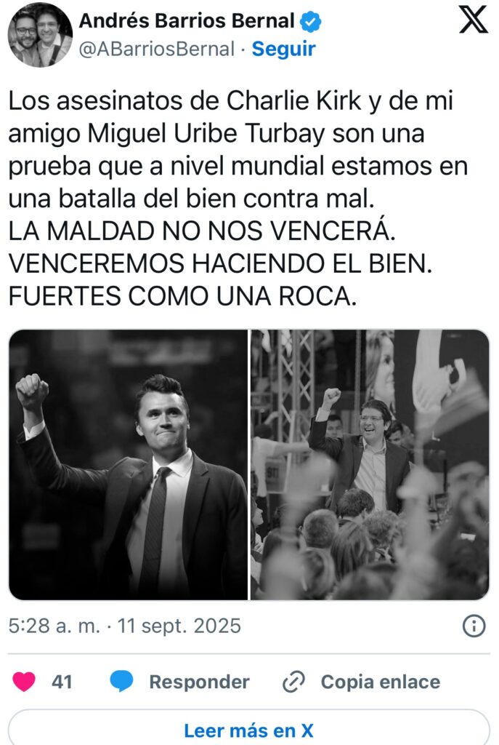
Task: Click the tweet text paragraph body
Action: pos(238,198)
